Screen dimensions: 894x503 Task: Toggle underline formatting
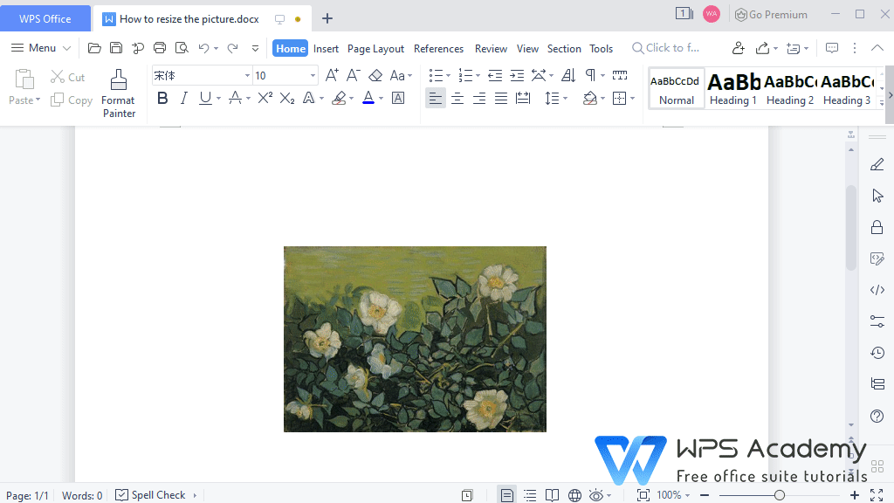pos(205,98)
